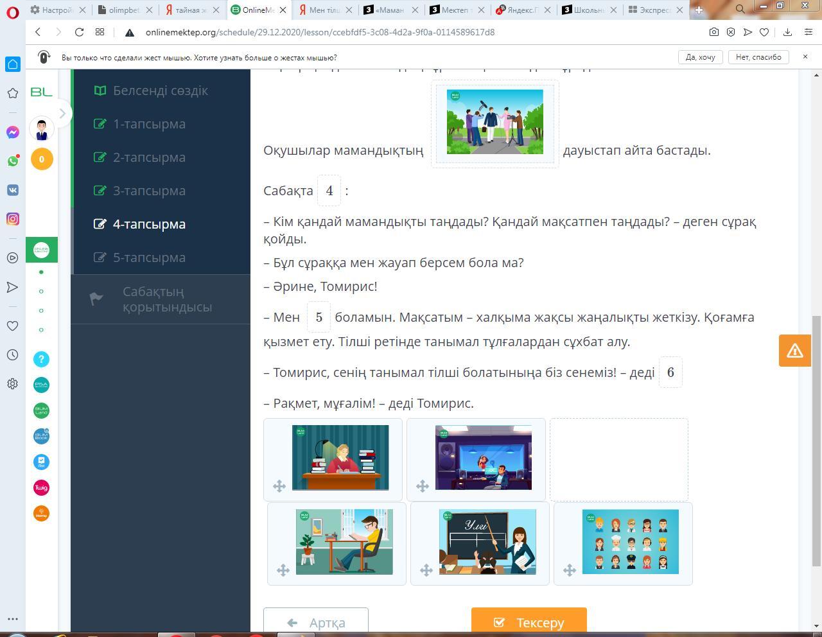Open Messenger in the Opera sidebar
This screenshot has height=637, width=822.
coord(13,132)
